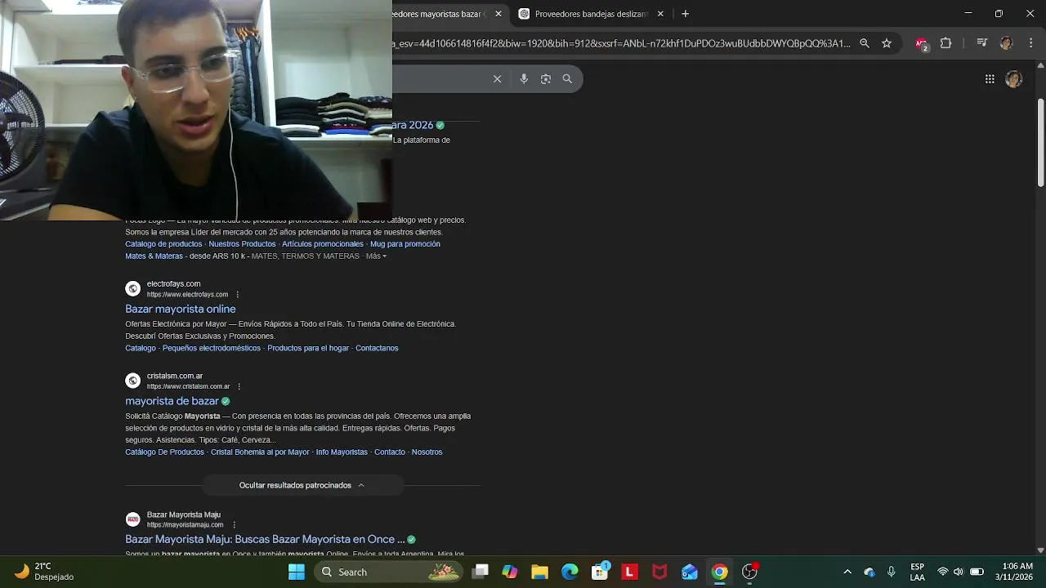Open File Explorer from the taskbar

pos(539,572)
